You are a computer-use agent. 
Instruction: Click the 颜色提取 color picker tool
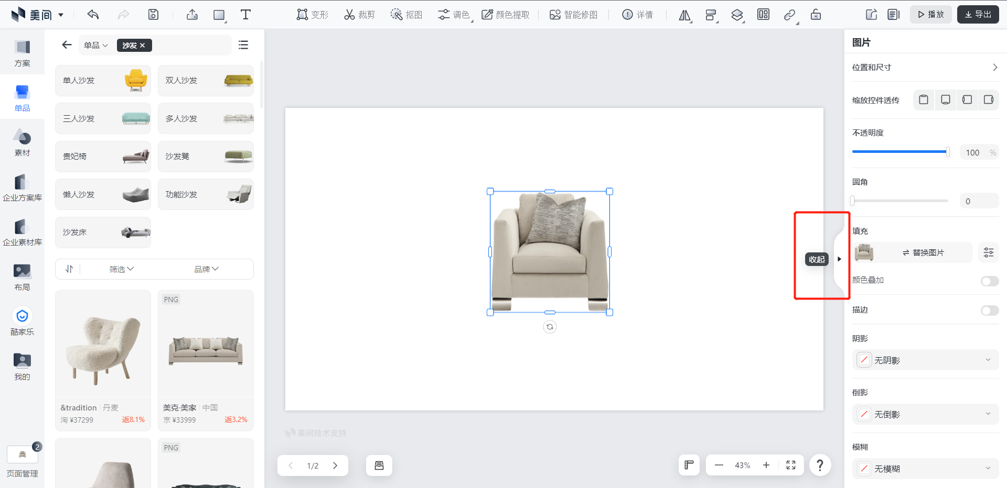coord(506,15)
